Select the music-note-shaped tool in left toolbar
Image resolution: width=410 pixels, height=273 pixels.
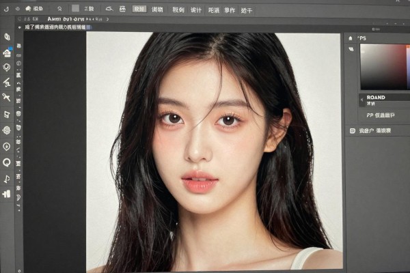[7, 179]
